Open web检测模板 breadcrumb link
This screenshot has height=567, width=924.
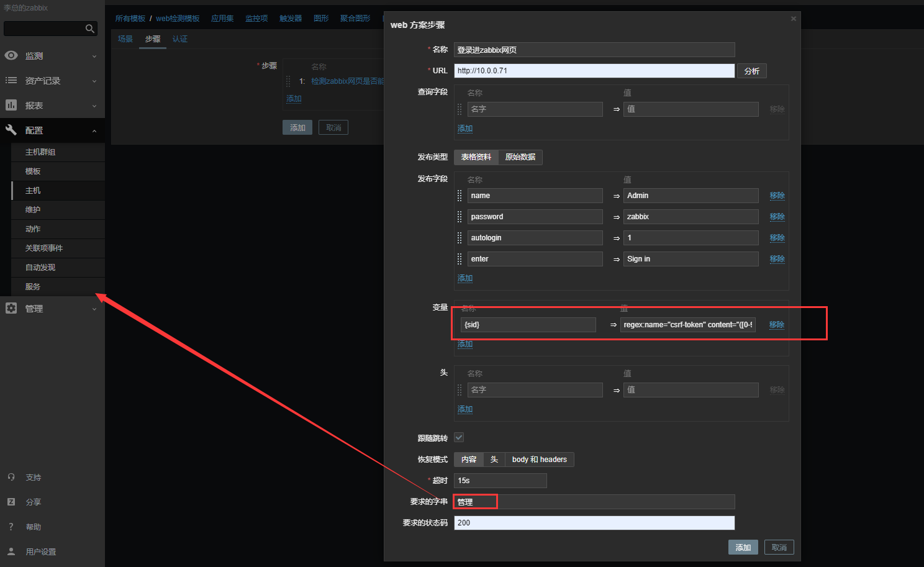(x=178, y=19)
